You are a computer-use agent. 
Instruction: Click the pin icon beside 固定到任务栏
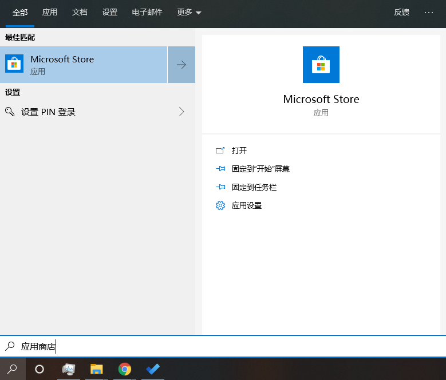pyautogui.click(x=220, y=187)
